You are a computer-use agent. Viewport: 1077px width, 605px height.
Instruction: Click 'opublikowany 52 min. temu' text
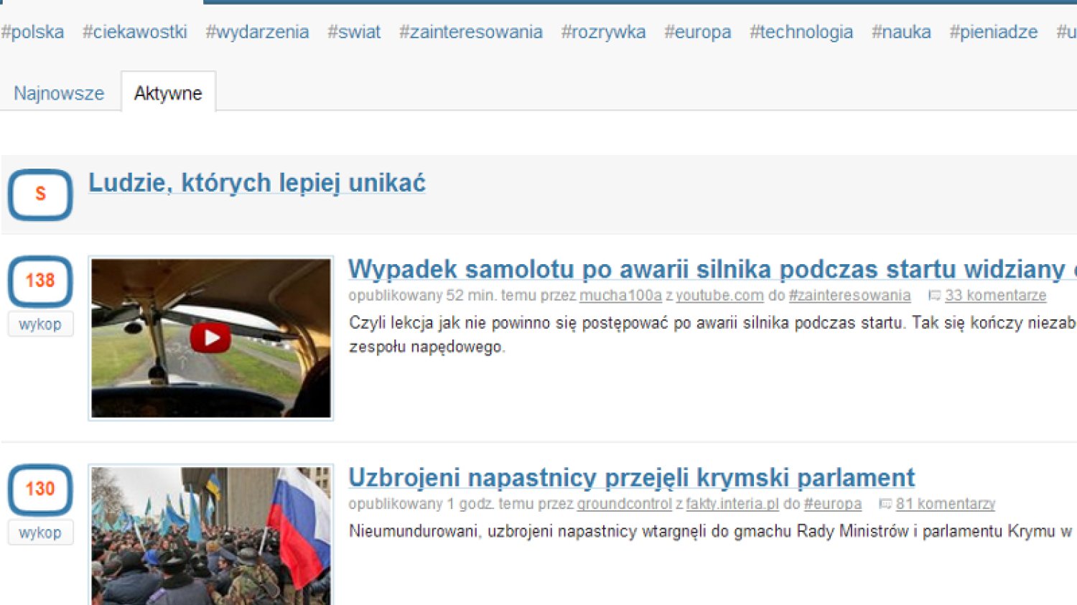pos(443,296)
